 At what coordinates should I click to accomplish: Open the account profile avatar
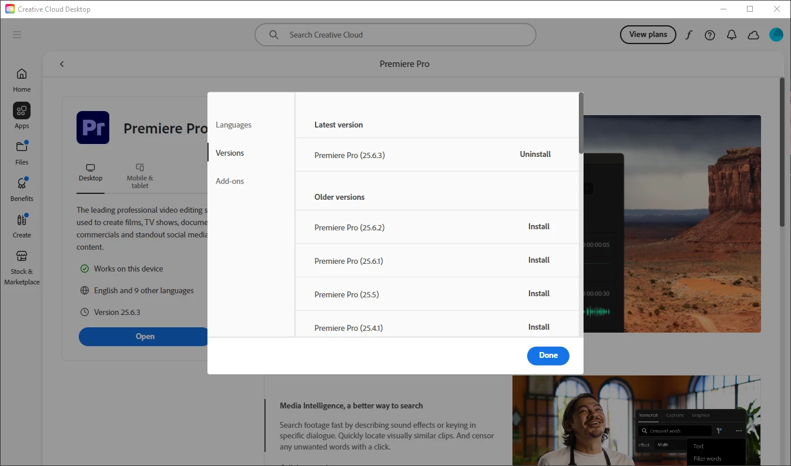click(x=776, y=35)
